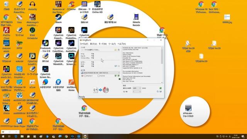
Task: Select the Audacity desktop icon
Action: tap(32, 6)
